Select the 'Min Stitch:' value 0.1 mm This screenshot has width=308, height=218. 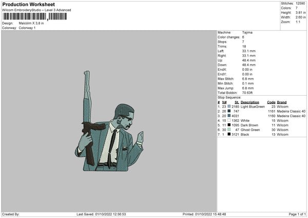[x=248, y=83]
